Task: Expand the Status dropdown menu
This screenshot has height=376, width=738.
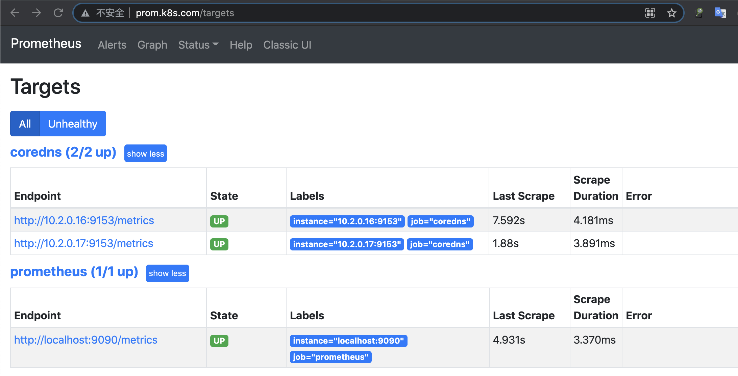Action: coord(198,45)
